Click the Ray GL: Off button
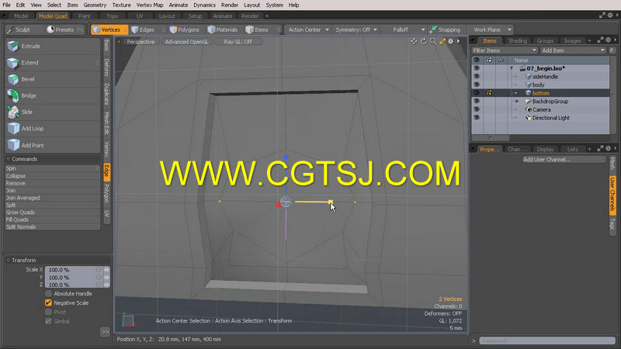The width and height of the screenshot is (621, 349). tap(238, 42)
